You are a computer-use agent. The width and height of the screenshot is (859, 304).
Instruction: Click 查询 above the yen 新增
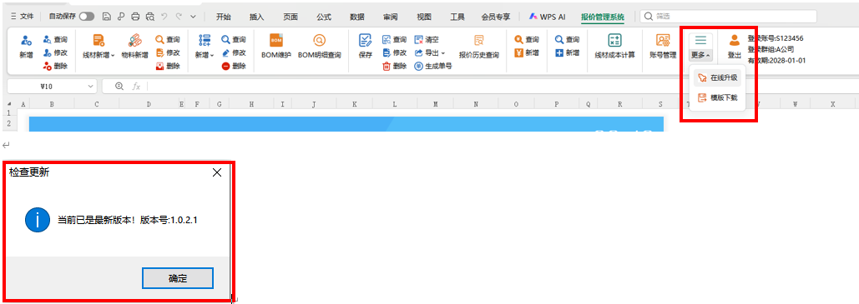(x=527, y=39)
